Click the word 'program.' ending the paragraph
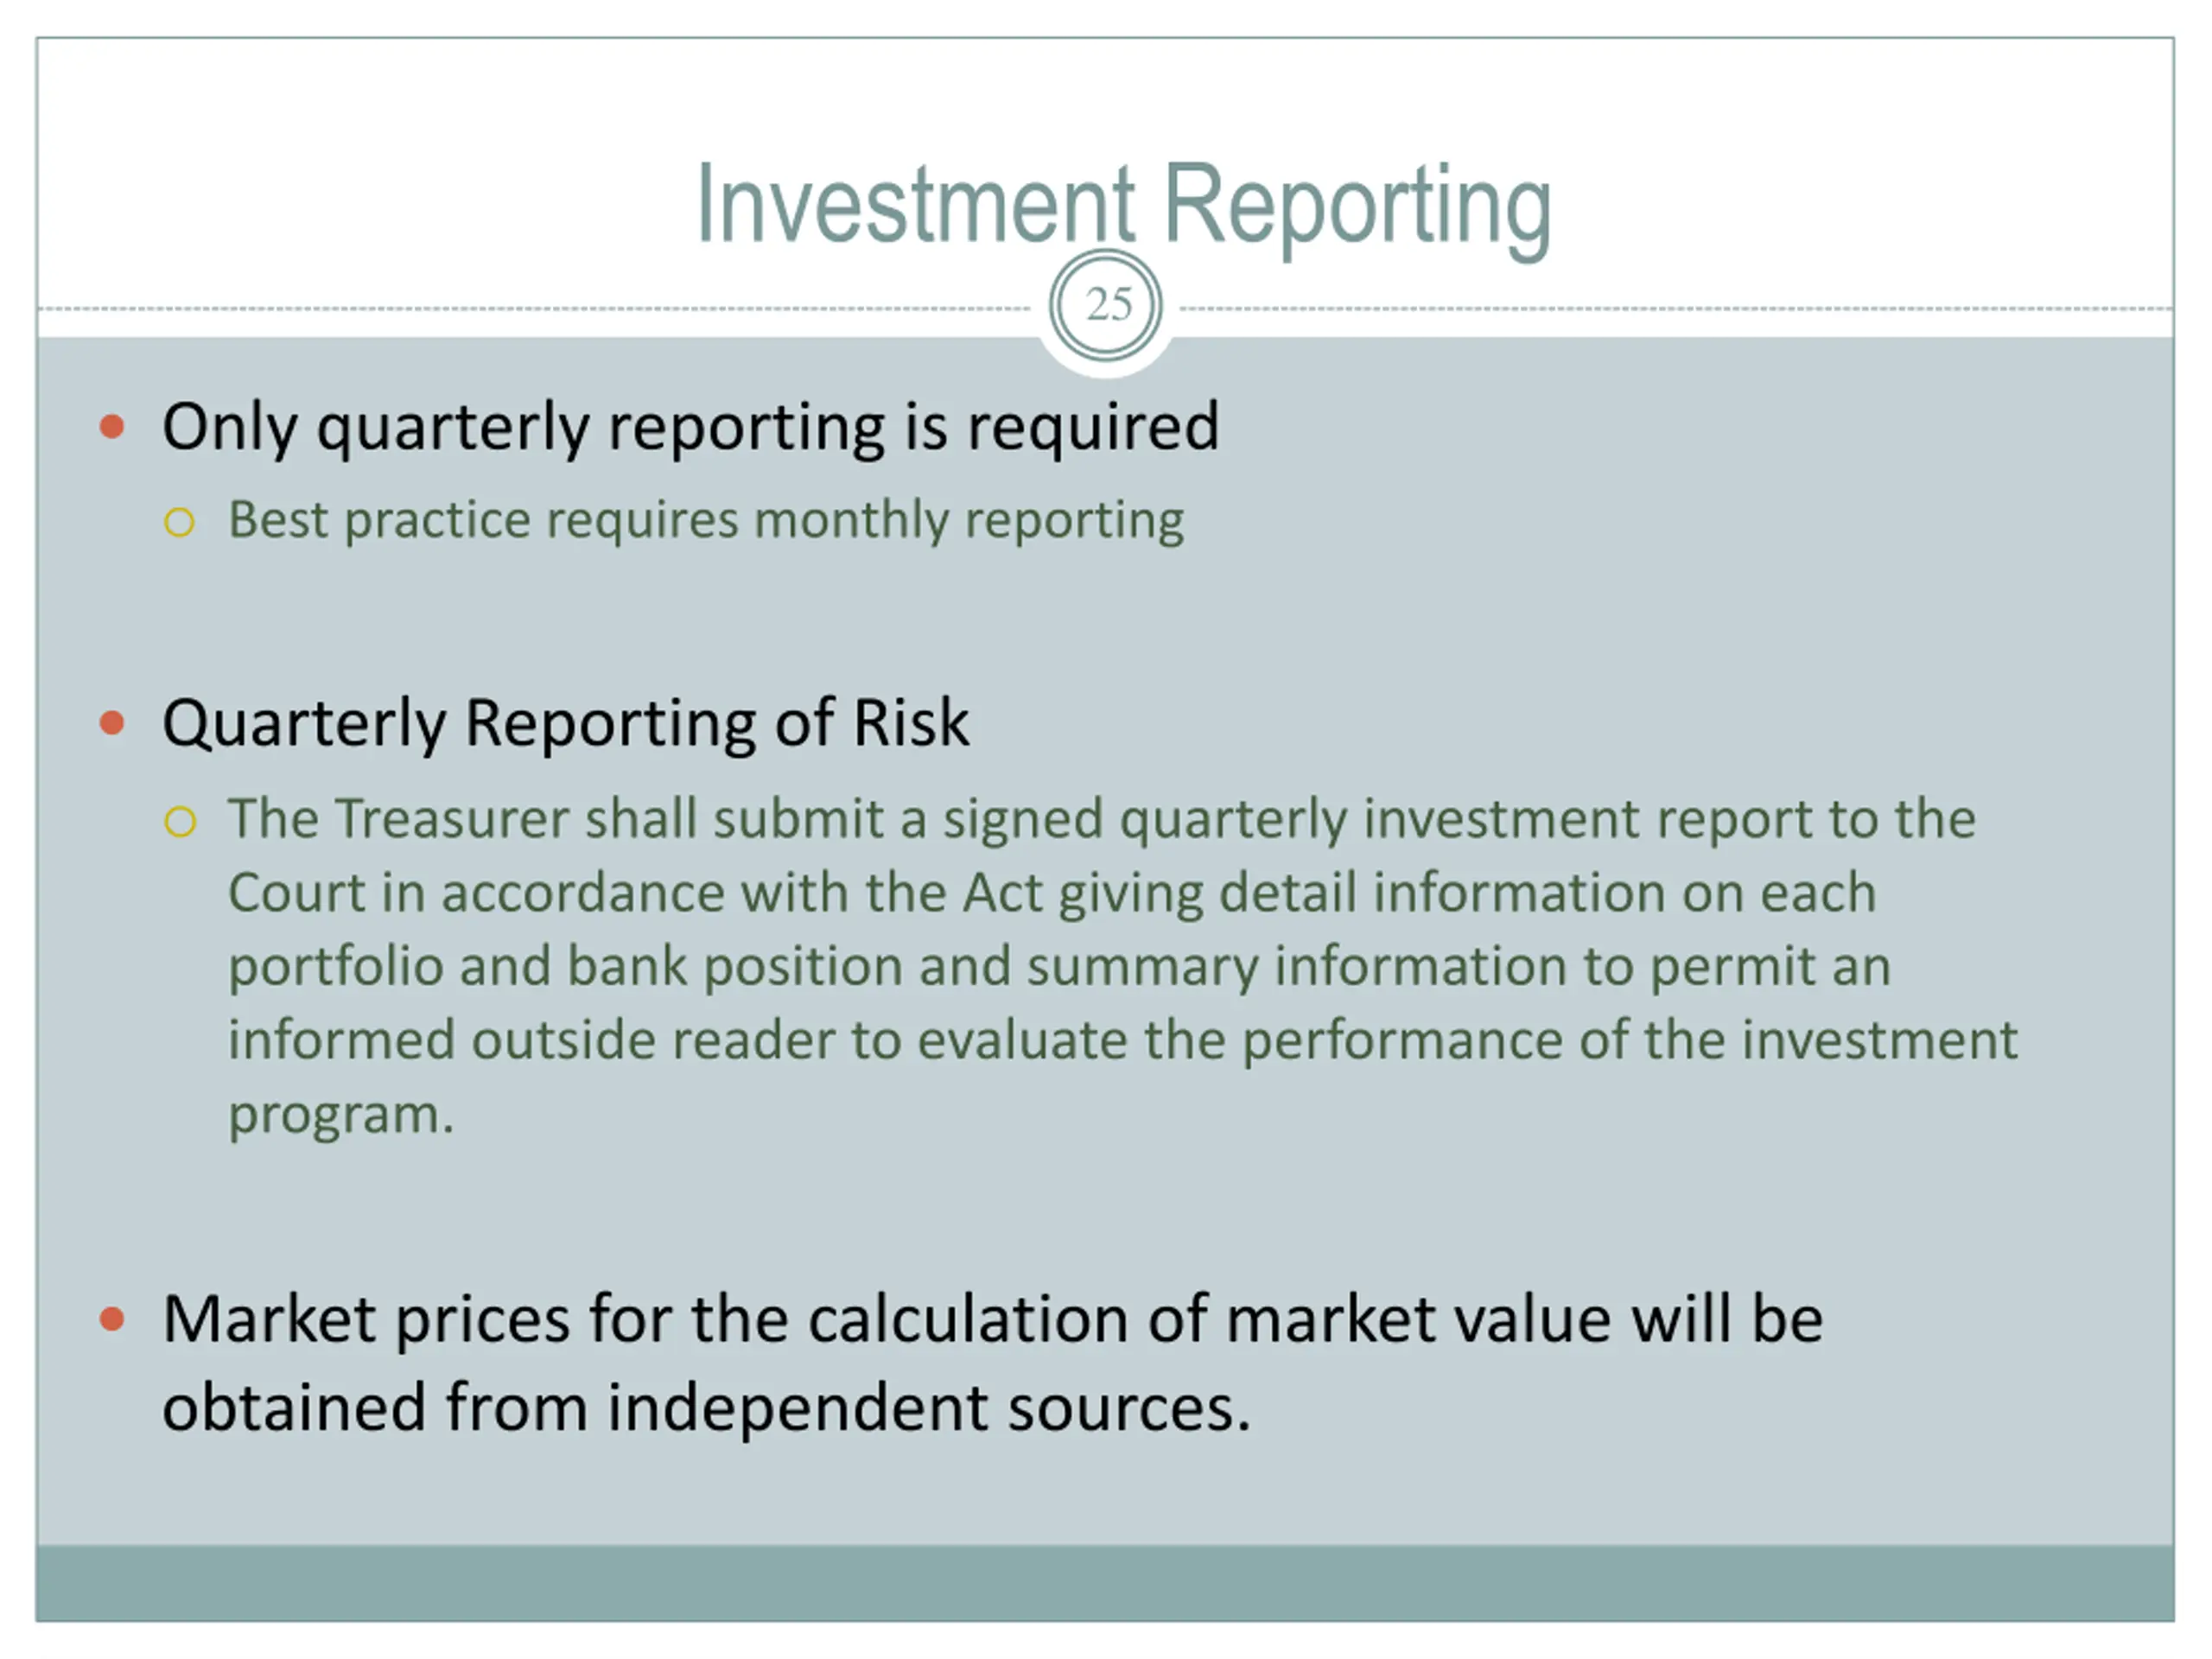Image resolution: width=2212 pixels, height=1659 pixels. point(341,1114)
